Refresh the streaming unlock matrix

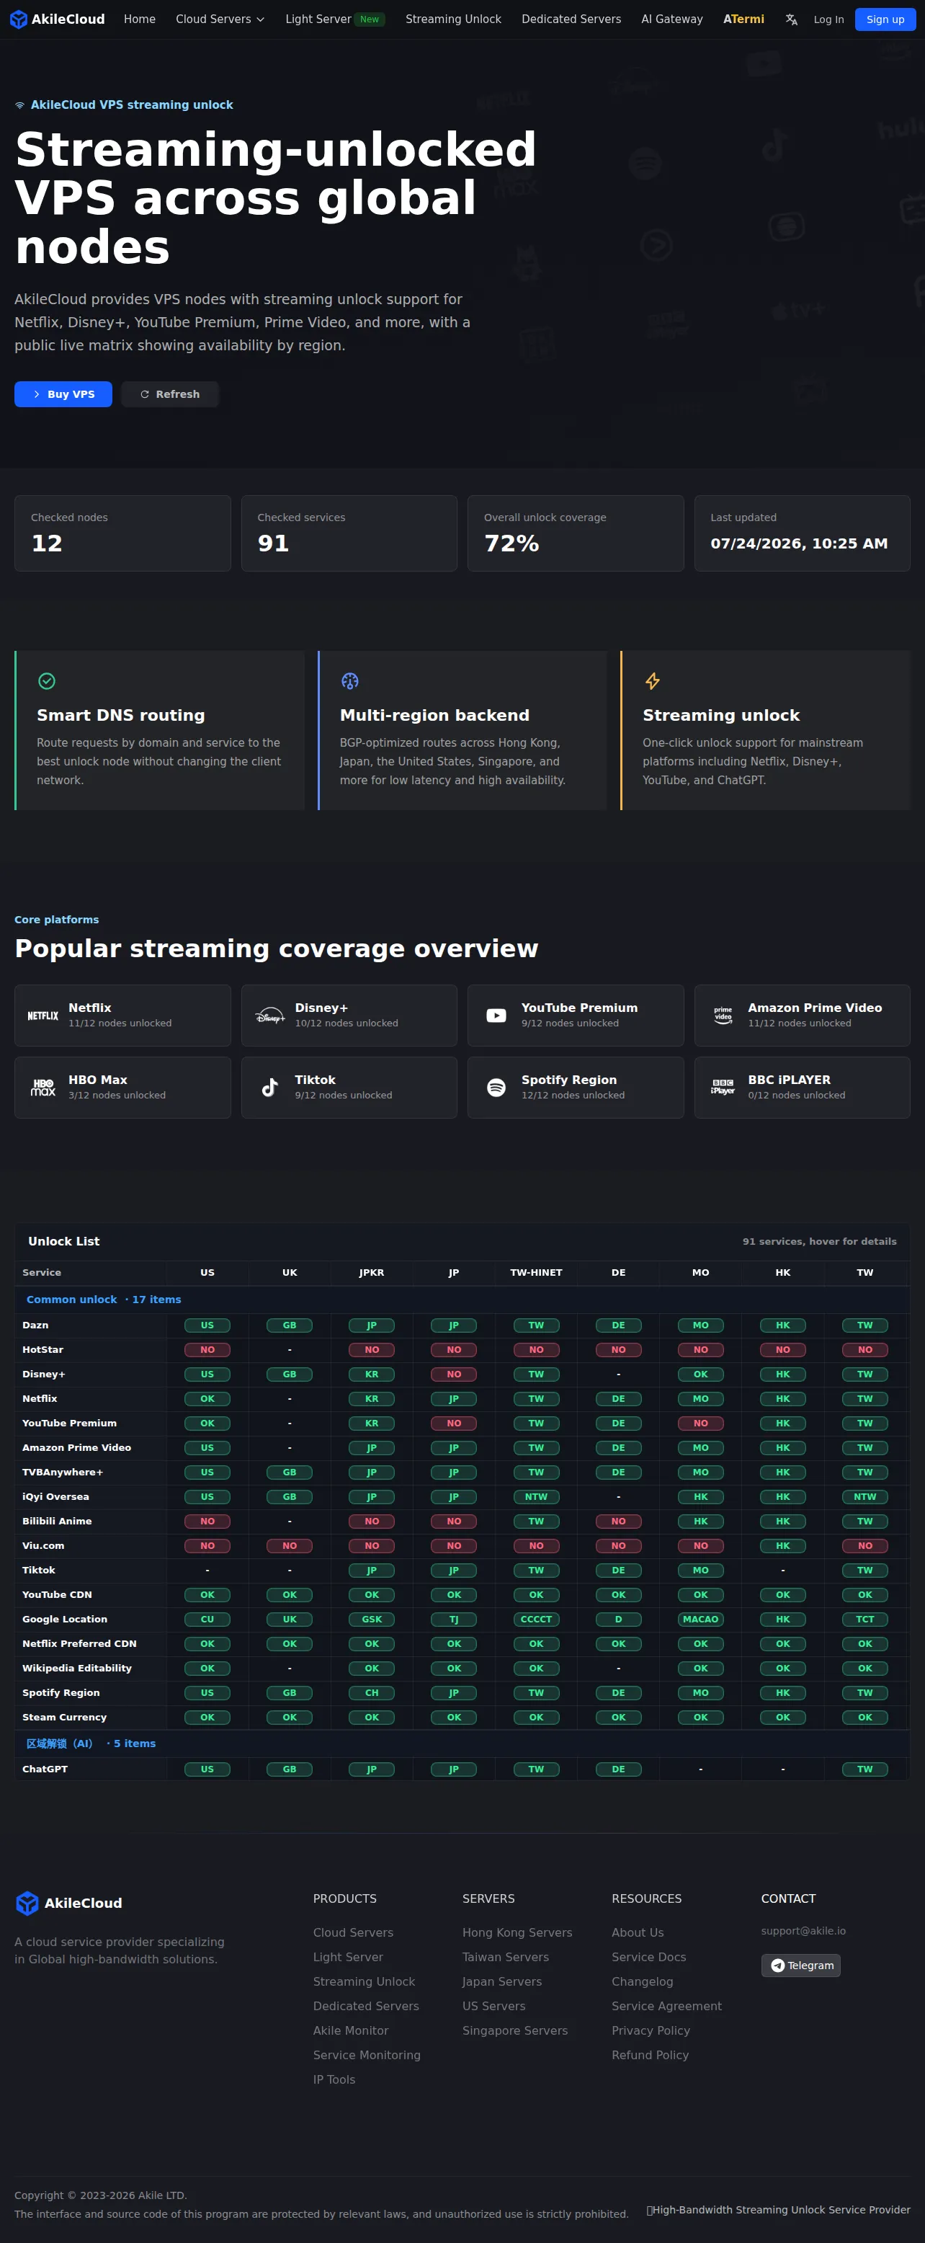pyautogui.click(x=170, y=394)
